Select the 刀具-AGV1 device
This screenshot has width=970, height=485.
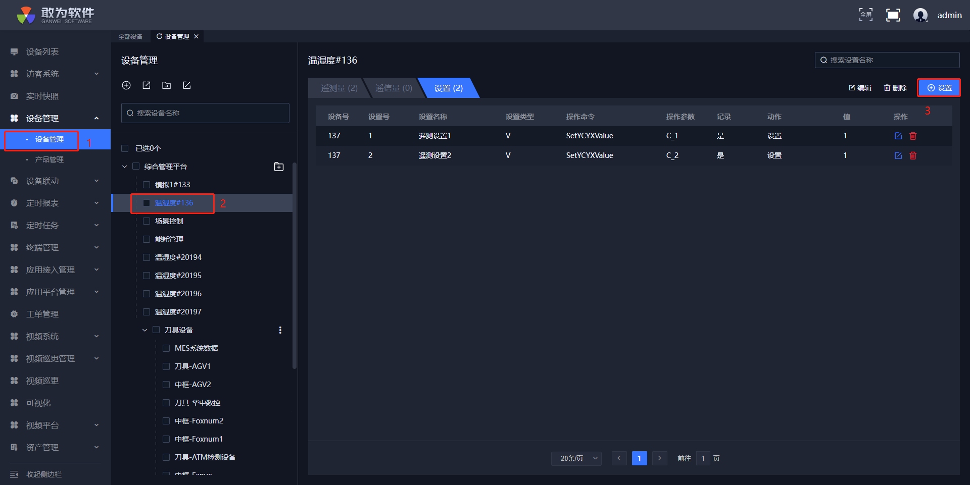click(192, 366)
